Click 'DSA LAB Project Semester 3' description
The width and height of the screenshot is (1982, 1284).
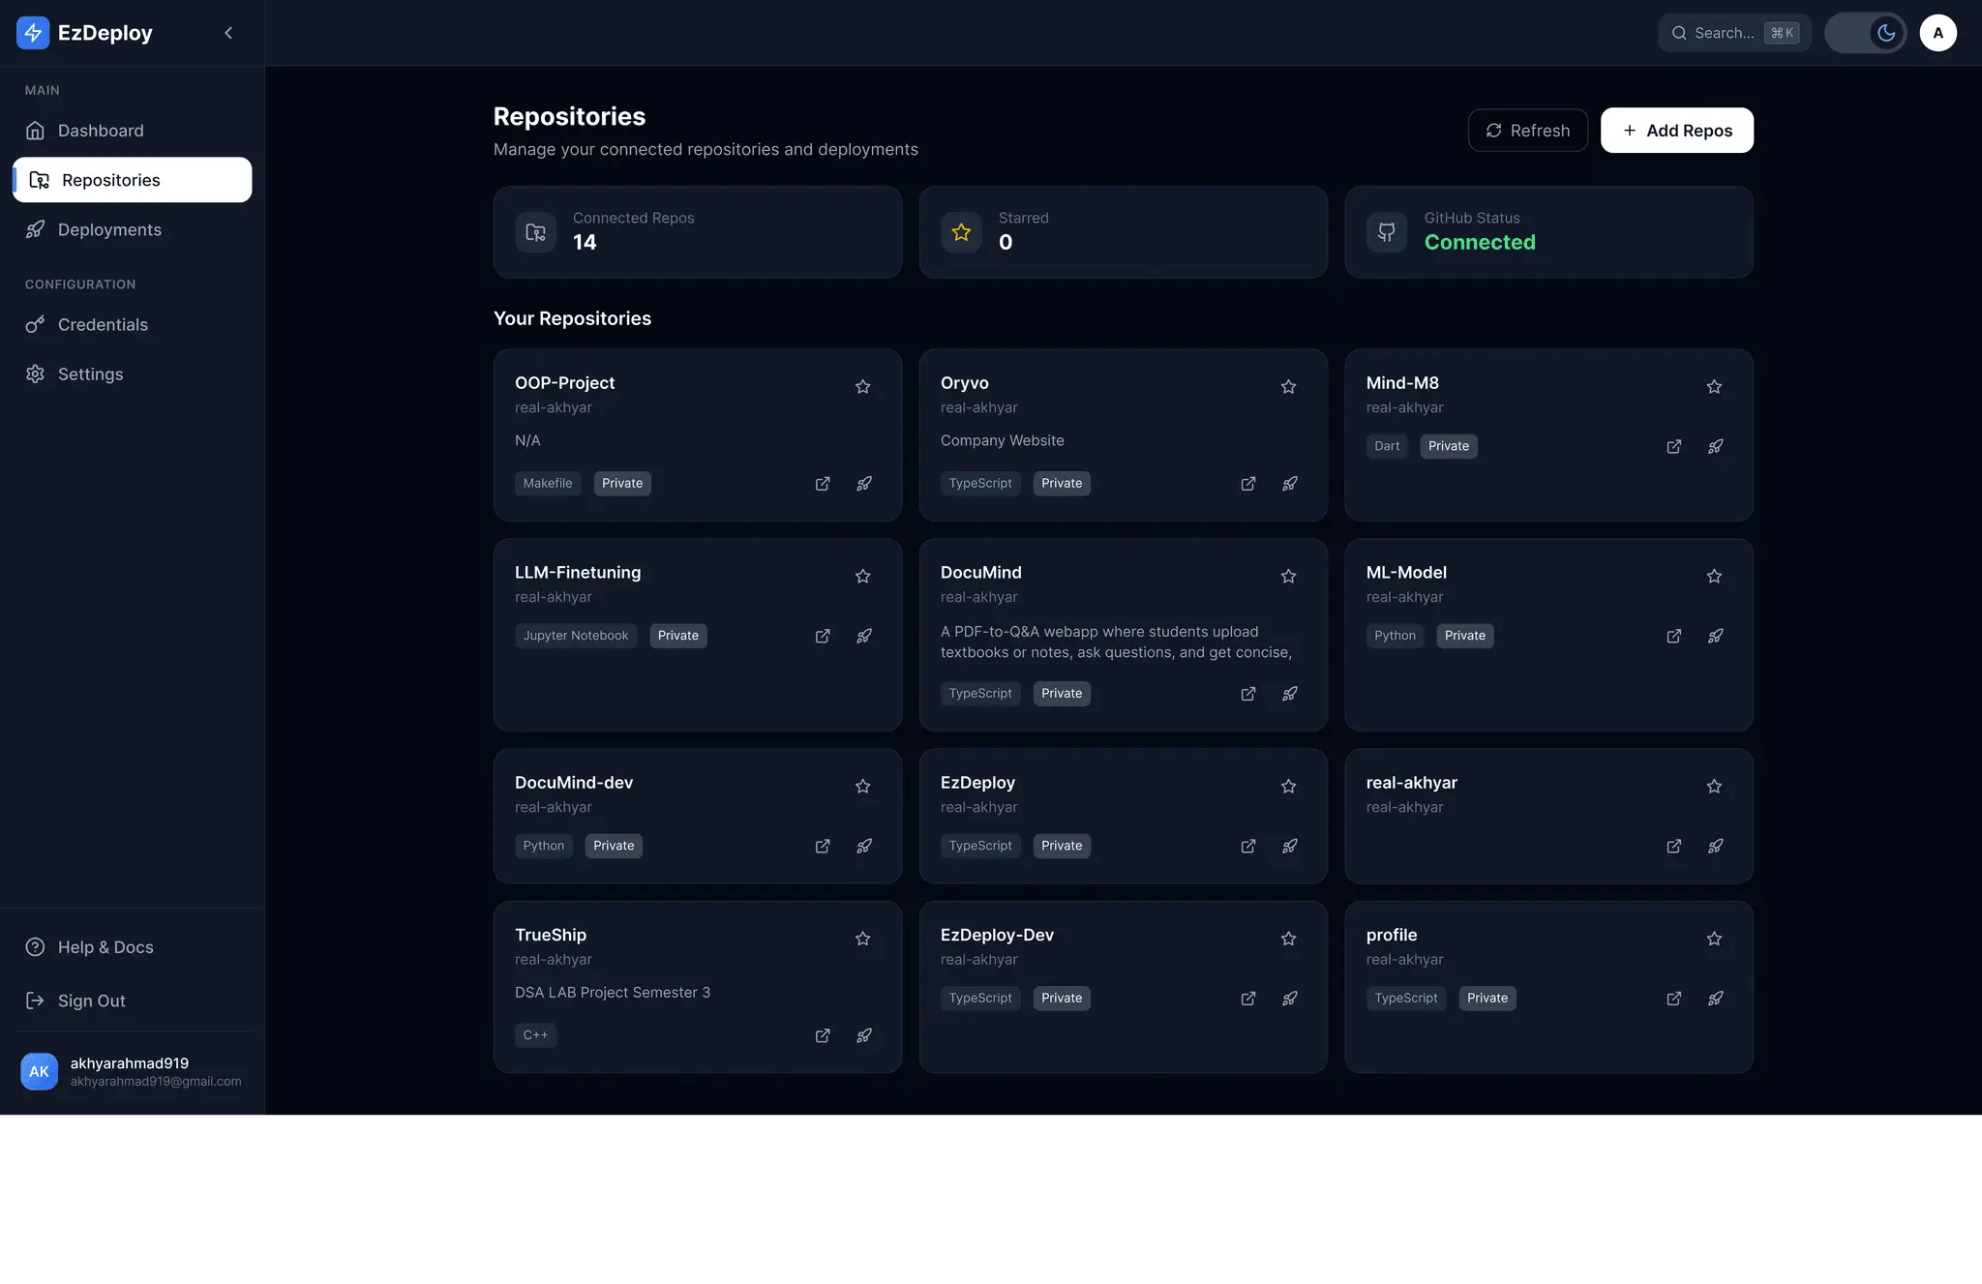tap(613, 993)
